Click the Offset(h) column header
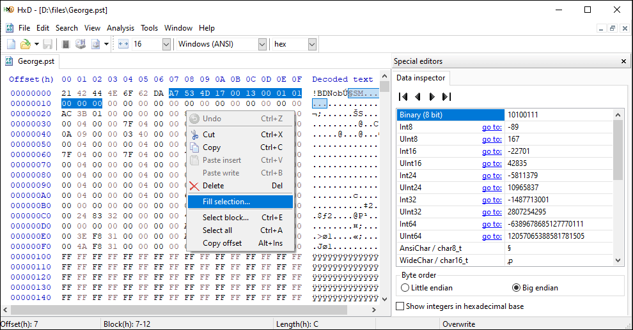The height and width of the screenshot is (330, 633). point(31,79)
